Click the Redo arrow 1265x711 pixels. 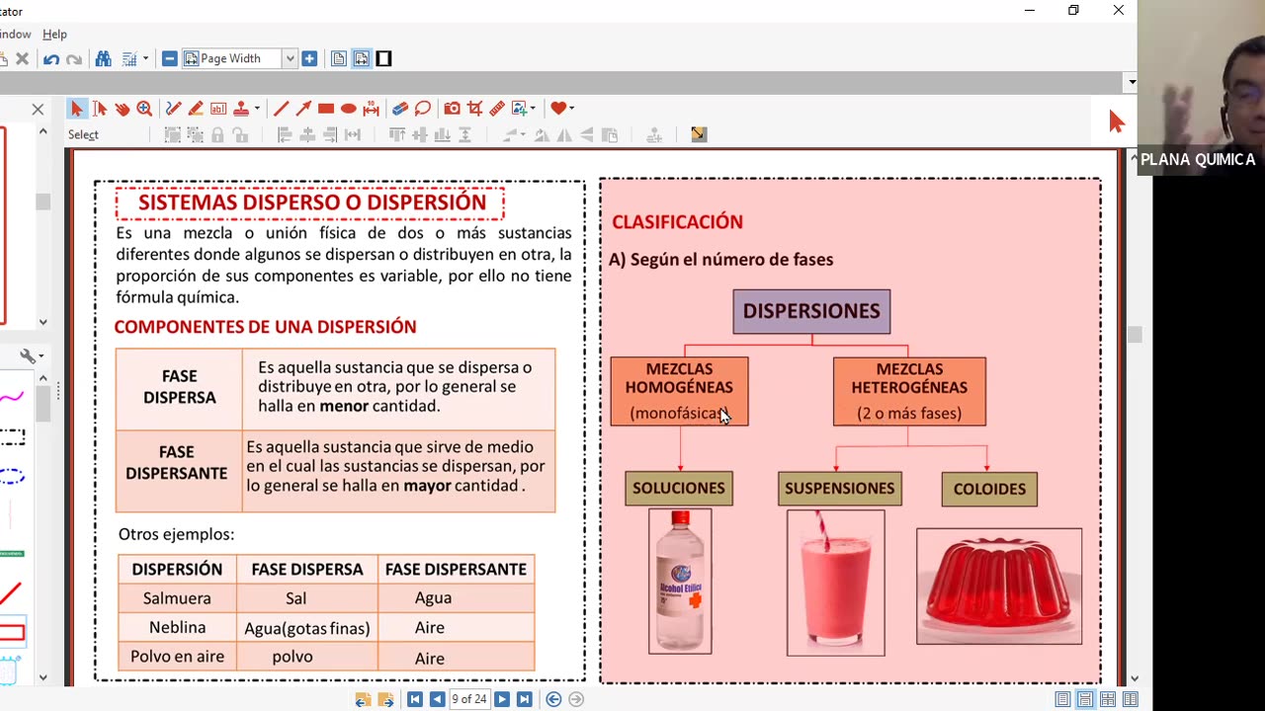(74, 59)
